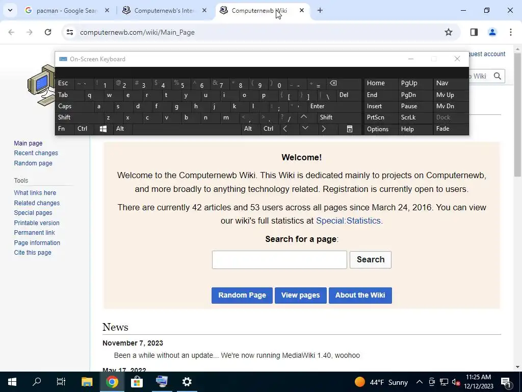Open Printable version link

click(37, 223)
